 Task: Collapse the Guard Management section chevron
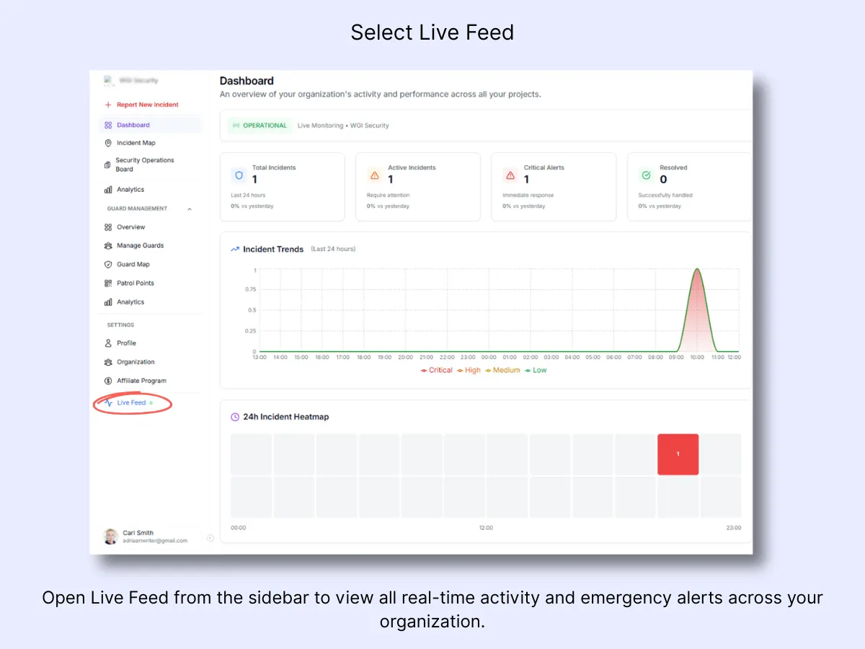pos(190,208)
